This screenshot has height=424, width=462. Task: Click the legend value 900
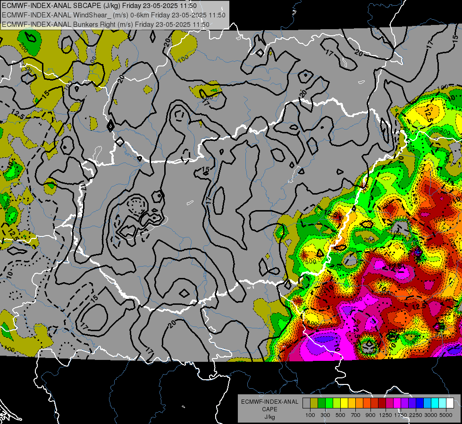(x=370, y=416)
